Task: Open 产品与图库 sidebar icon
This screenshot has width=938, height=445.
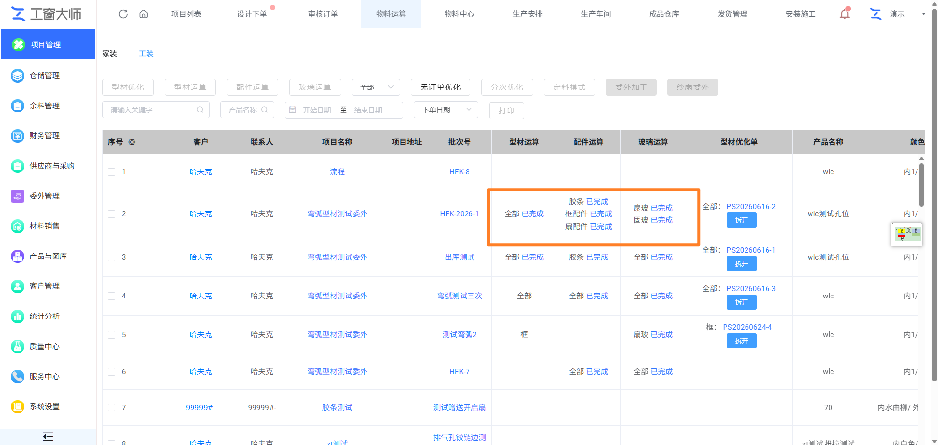Action: pos(18,256)
